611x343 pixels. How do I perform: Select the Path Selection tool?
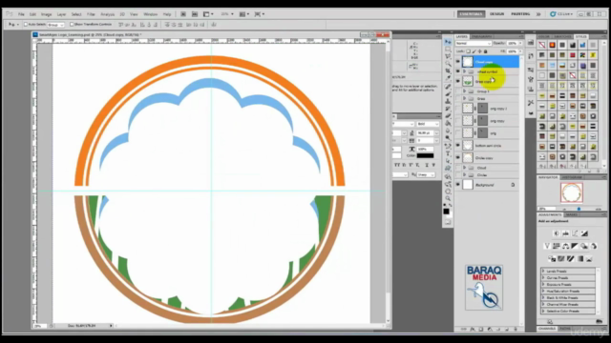pos(448,161)
